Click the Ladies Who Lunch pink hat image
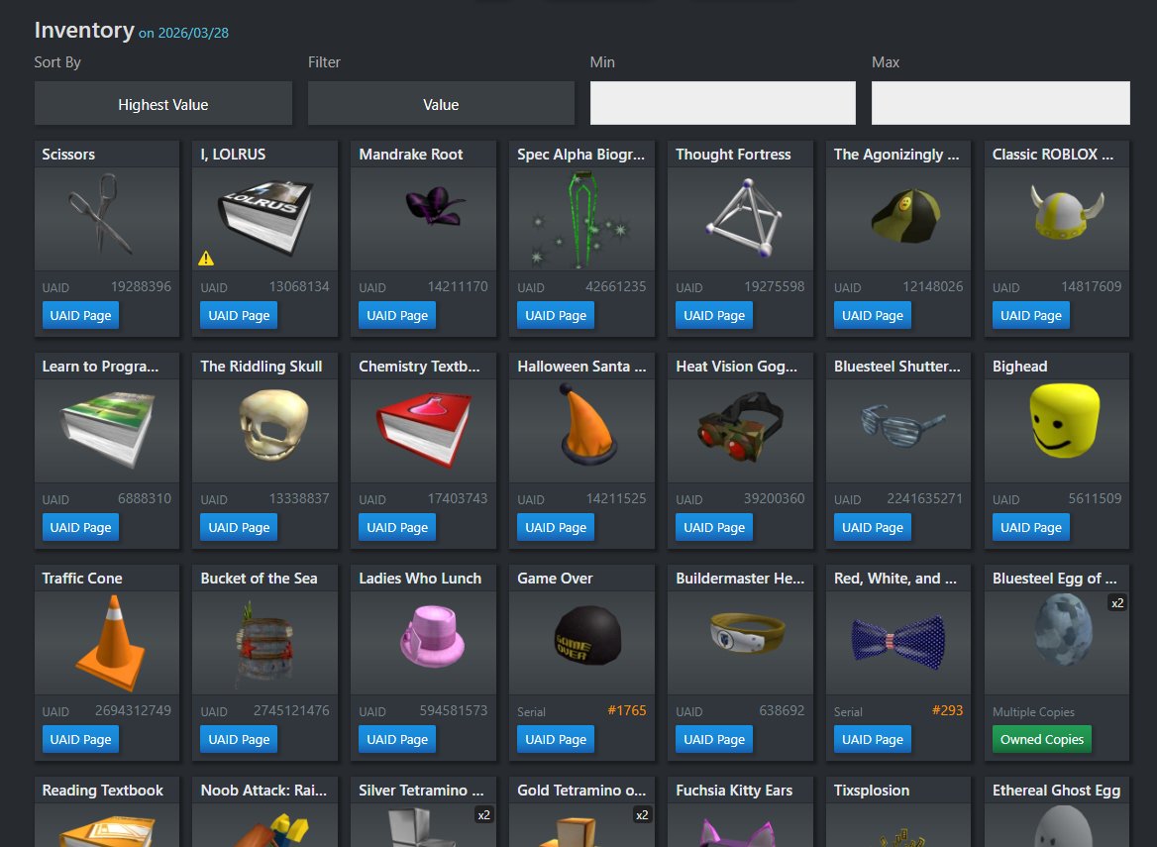The height and width of the screenshot is (847, 1157). 424,643
